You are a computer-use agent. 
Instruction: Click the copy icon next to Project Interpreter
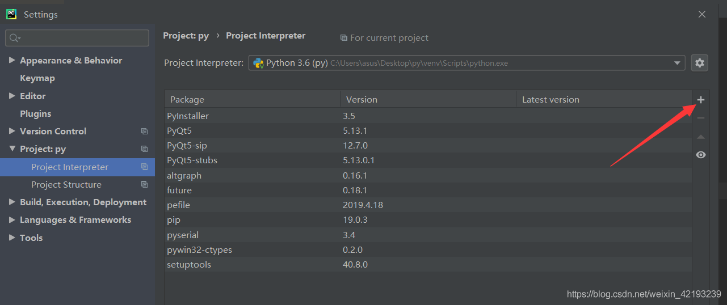[x=144, y=167]
